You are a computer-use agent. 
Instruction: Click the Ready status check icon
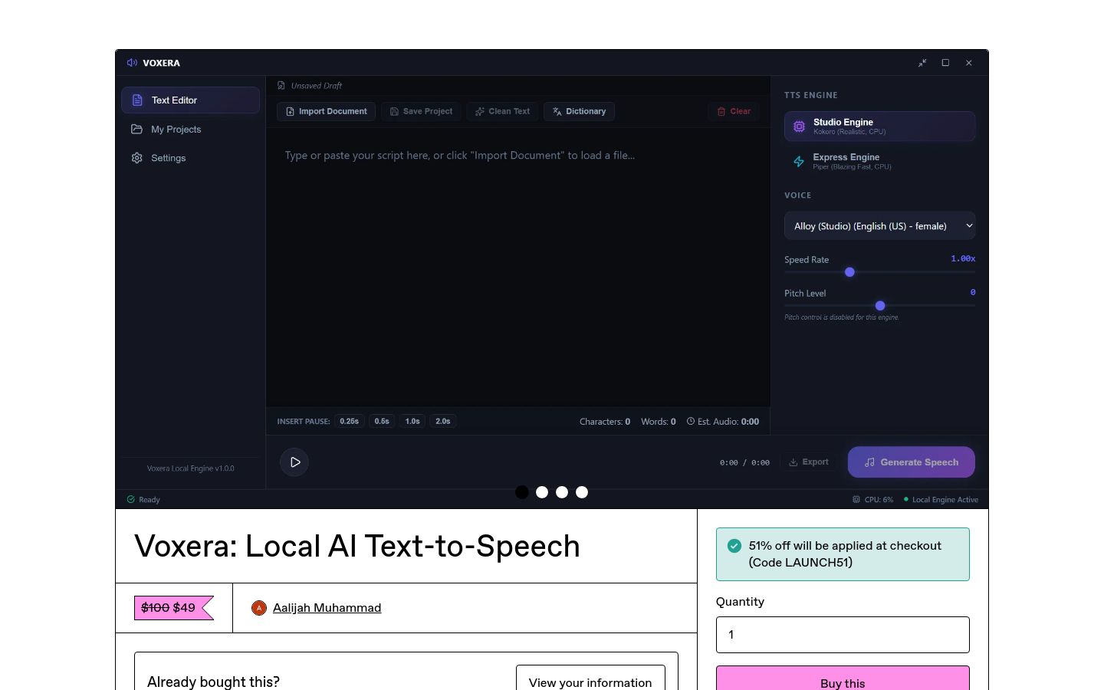coord(131,499)
